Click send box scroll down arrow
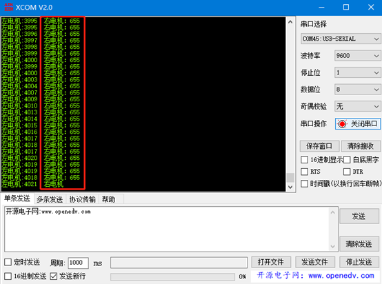This screenshot has height=284, width=382. tap(332, 247)
